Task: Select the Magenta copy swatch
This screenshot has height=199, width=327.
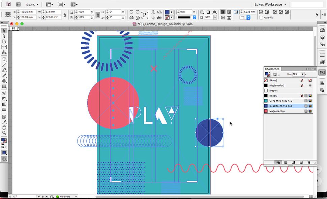Action: (277, 111)
